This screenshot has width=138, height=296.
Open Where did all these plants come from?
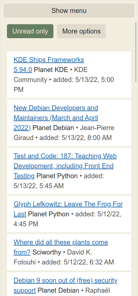pyautogui.click(x=61, y=247)
